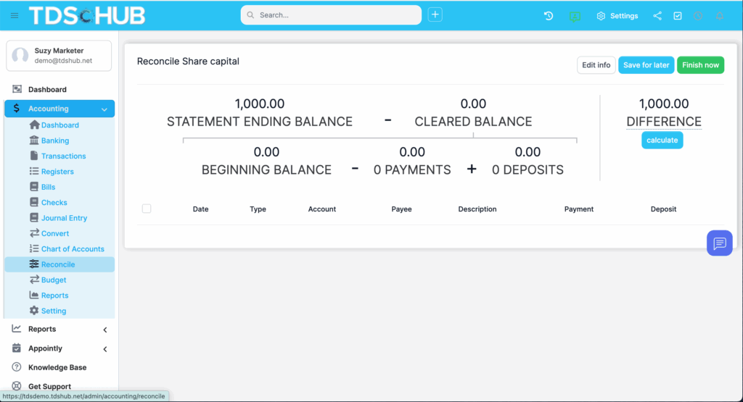Open the to-do checkmark icon in header
743x402 pixels.
pyautogui.click(x=678, y=16)
